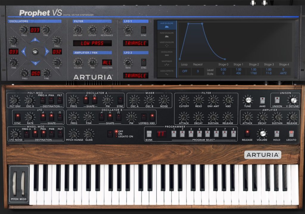Select program button 3
Image resolution: width=305 pixels, height=214 pixels.
pos(191,134)
